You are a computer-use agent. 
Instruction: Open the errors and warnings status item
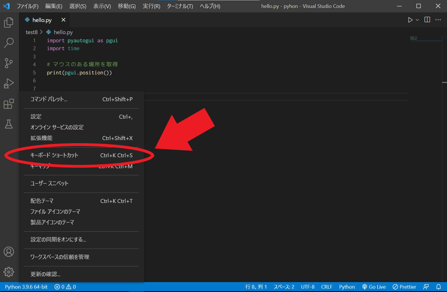coord(65,287)
